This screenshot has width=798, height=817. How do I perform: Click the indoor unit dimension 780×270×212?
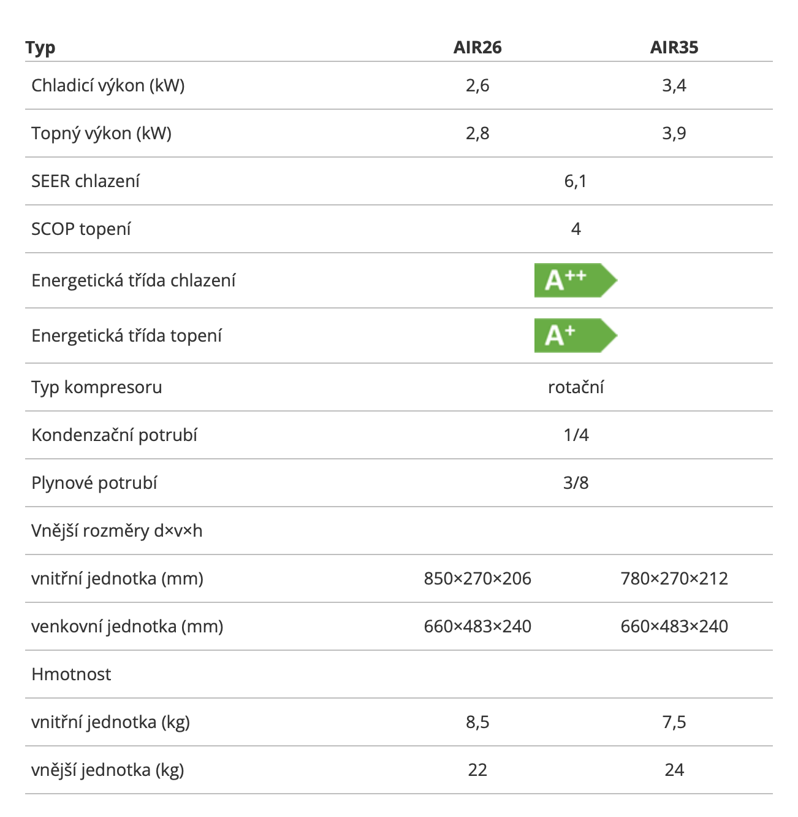tap(674, 578)
